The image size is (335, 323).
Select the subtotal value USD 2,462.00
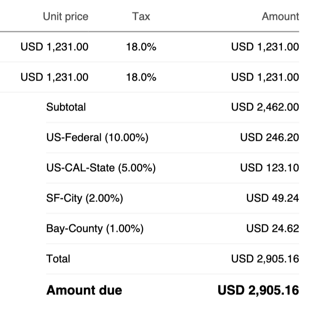tap(265, 107)
